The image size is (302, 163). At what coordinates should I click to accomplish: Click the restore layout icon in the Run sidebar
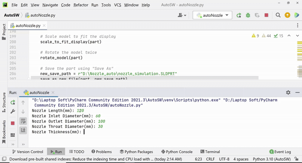coord(13,135)
